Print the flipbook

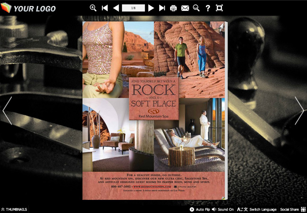point(173,8)
